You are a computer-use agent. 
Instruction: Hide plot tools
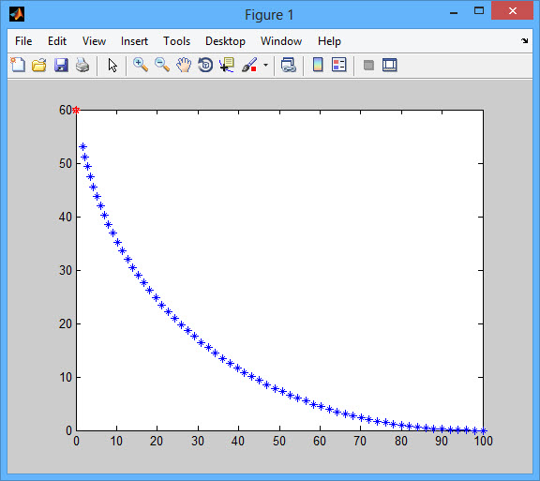[x=368, y=65]
